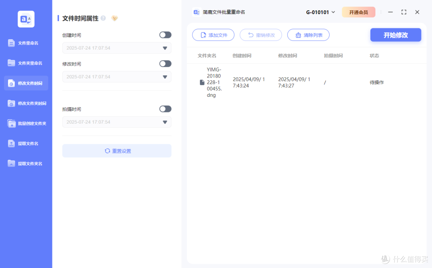This screenshot has height=268, width=432.
Task: Click the 修改文件夹时间 folder clock icon
Action: (x=11, y=103)
